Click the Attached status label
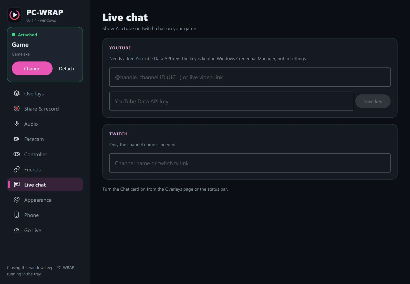Viewport: 410px width, 284px height. click(x=27, y=35)
